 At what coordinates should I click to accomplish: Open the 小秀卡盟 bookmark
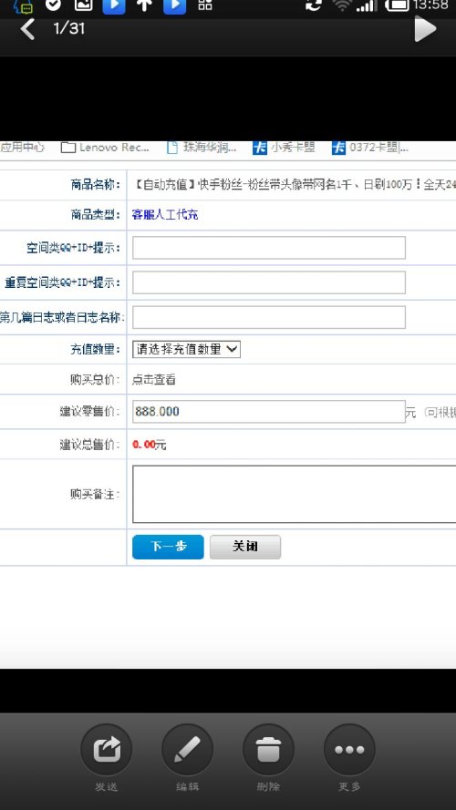click(284, 148)
